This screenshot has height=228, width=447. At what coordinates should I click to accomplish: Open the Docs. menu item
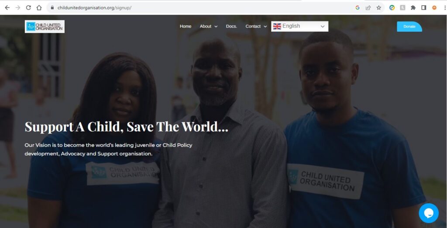[x=231, y=26]
